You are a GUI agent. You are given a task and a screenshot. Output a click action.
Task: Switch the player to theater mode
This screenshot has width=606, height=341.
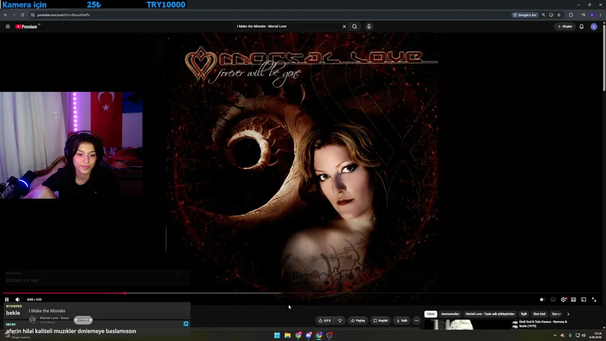click(x=573, y=299)
